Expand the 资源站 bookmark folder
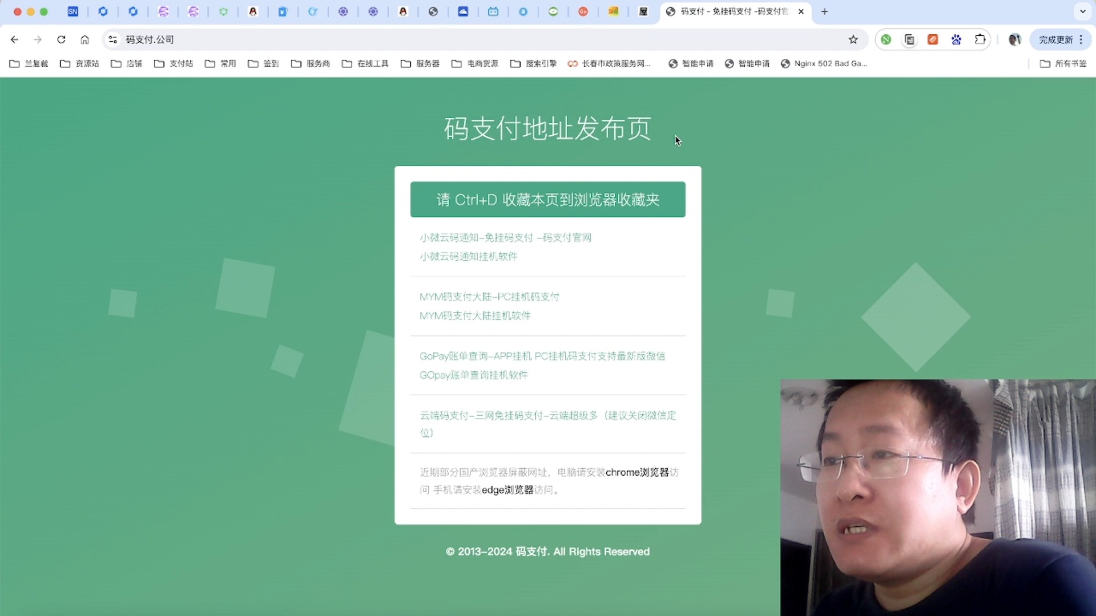1096x616 pixels. (79, 63)
